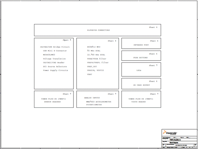Click the Voltage Translation text
The height and width of the screenshot is (149, 198).
54,59
